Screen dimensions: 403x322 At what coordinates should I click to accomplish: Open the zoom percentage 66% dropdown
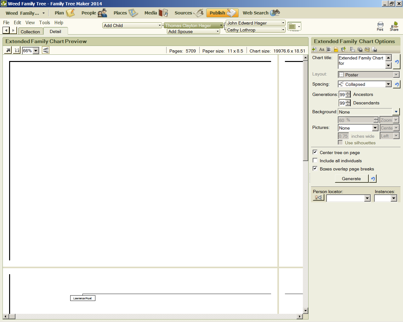tap(36, 51)
